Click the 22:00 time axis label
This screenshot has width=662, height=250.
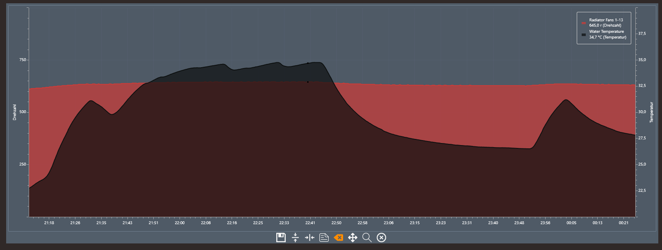[x=180, y=223]
